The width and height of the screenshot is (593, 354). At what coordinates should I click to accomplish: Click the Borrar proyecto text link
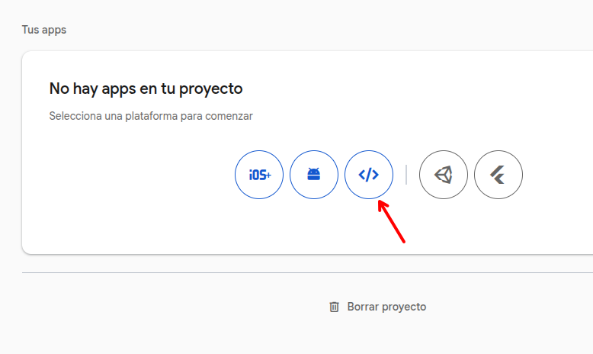click(386, 307)
